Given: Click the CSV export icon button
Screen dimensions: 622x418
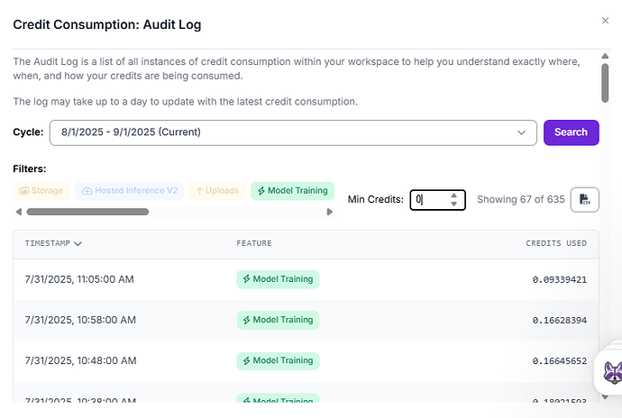Looking at the screenshot, I should pyautogui.click(x=584, y=199).
